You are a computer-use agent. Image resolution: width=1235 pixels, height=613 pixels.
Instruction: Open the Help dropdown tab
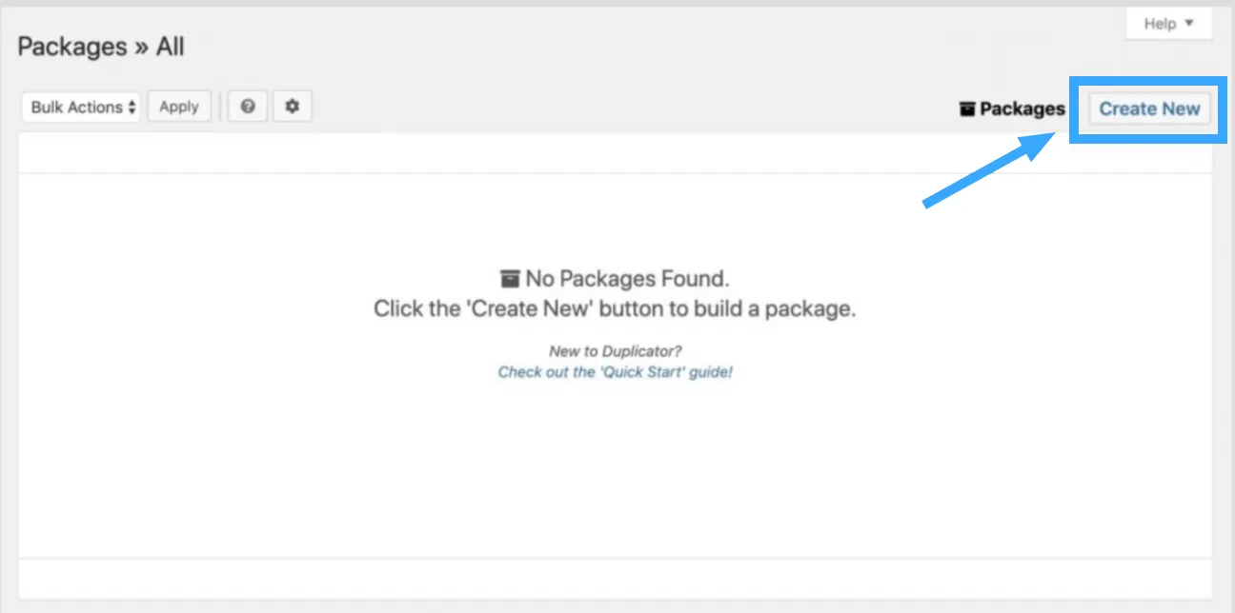(x=1168, y=24)
